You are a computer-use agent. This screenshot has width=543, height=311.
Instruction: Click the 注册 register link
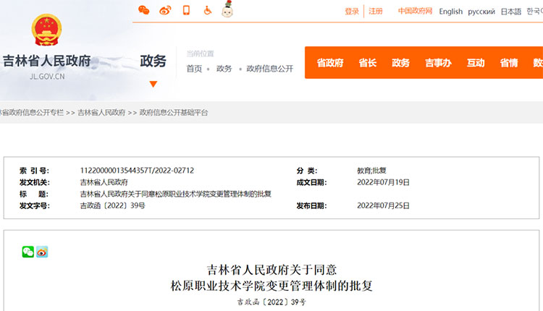375,12
